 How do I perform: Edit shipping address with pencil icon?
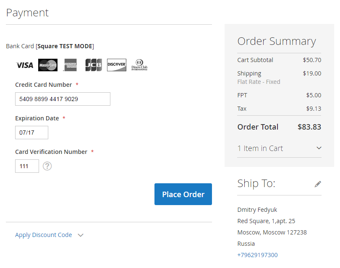click(318, 184)
